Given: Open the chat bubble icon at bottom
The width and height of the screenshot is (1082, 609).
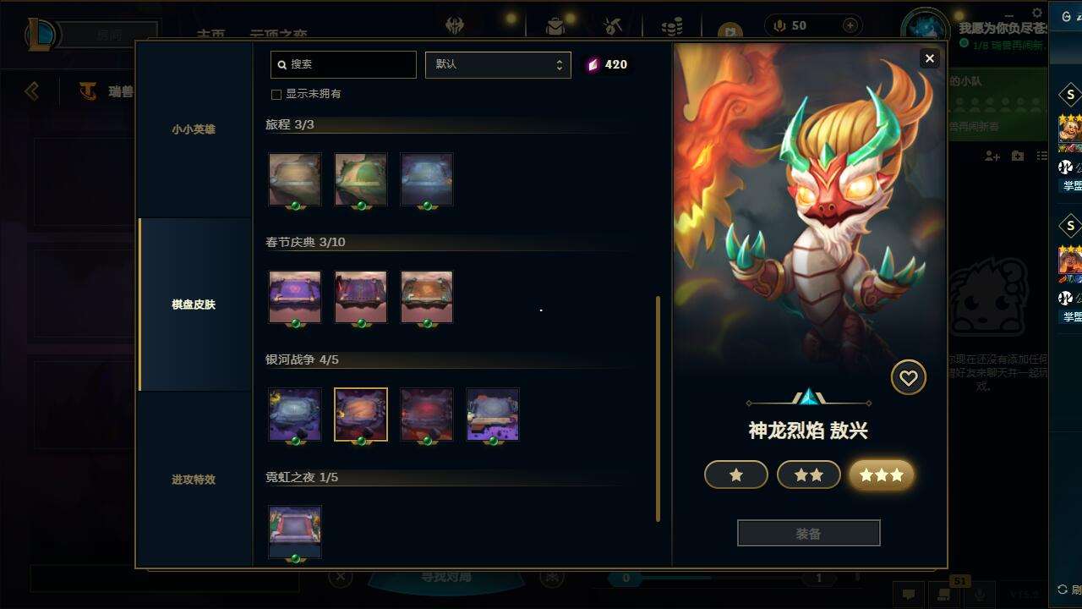Looking at the screenshot, I should click(x=909, y=594).
